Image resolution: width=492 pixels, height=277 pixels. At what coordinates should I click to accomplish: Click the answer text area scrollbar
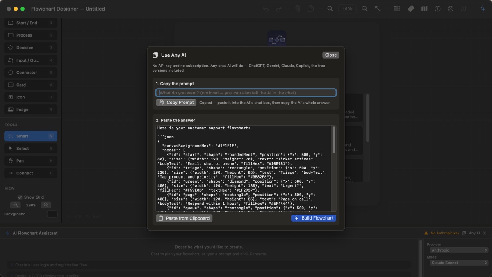click(334, 140)
